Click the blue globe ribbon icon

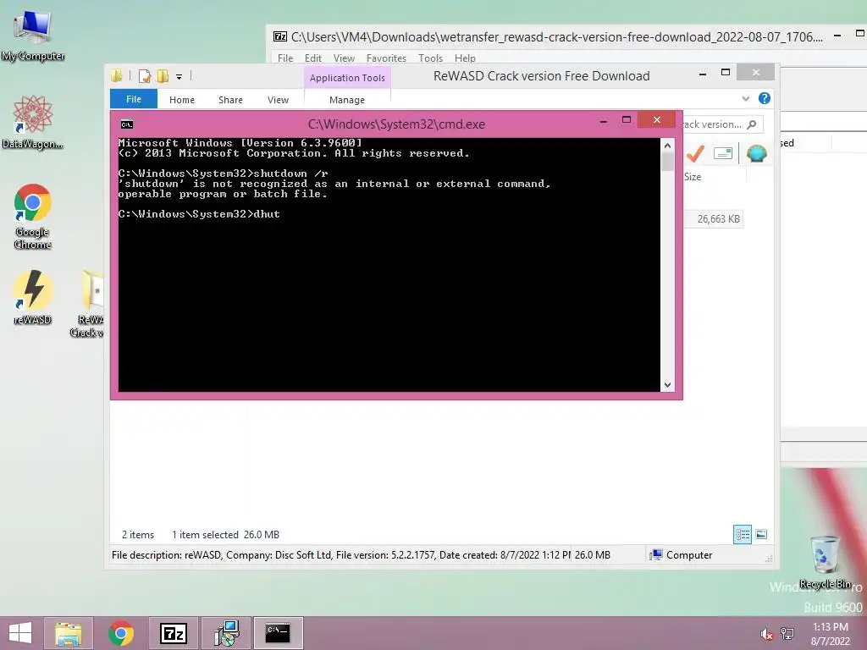coord(756,153)
